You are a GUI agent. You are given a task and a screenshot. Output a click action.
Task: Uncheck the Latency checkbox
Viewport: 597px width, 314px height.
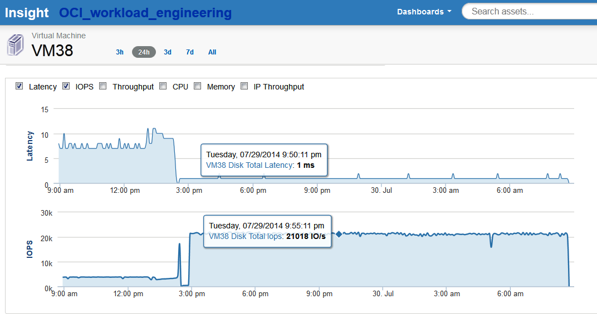[19, 86]
